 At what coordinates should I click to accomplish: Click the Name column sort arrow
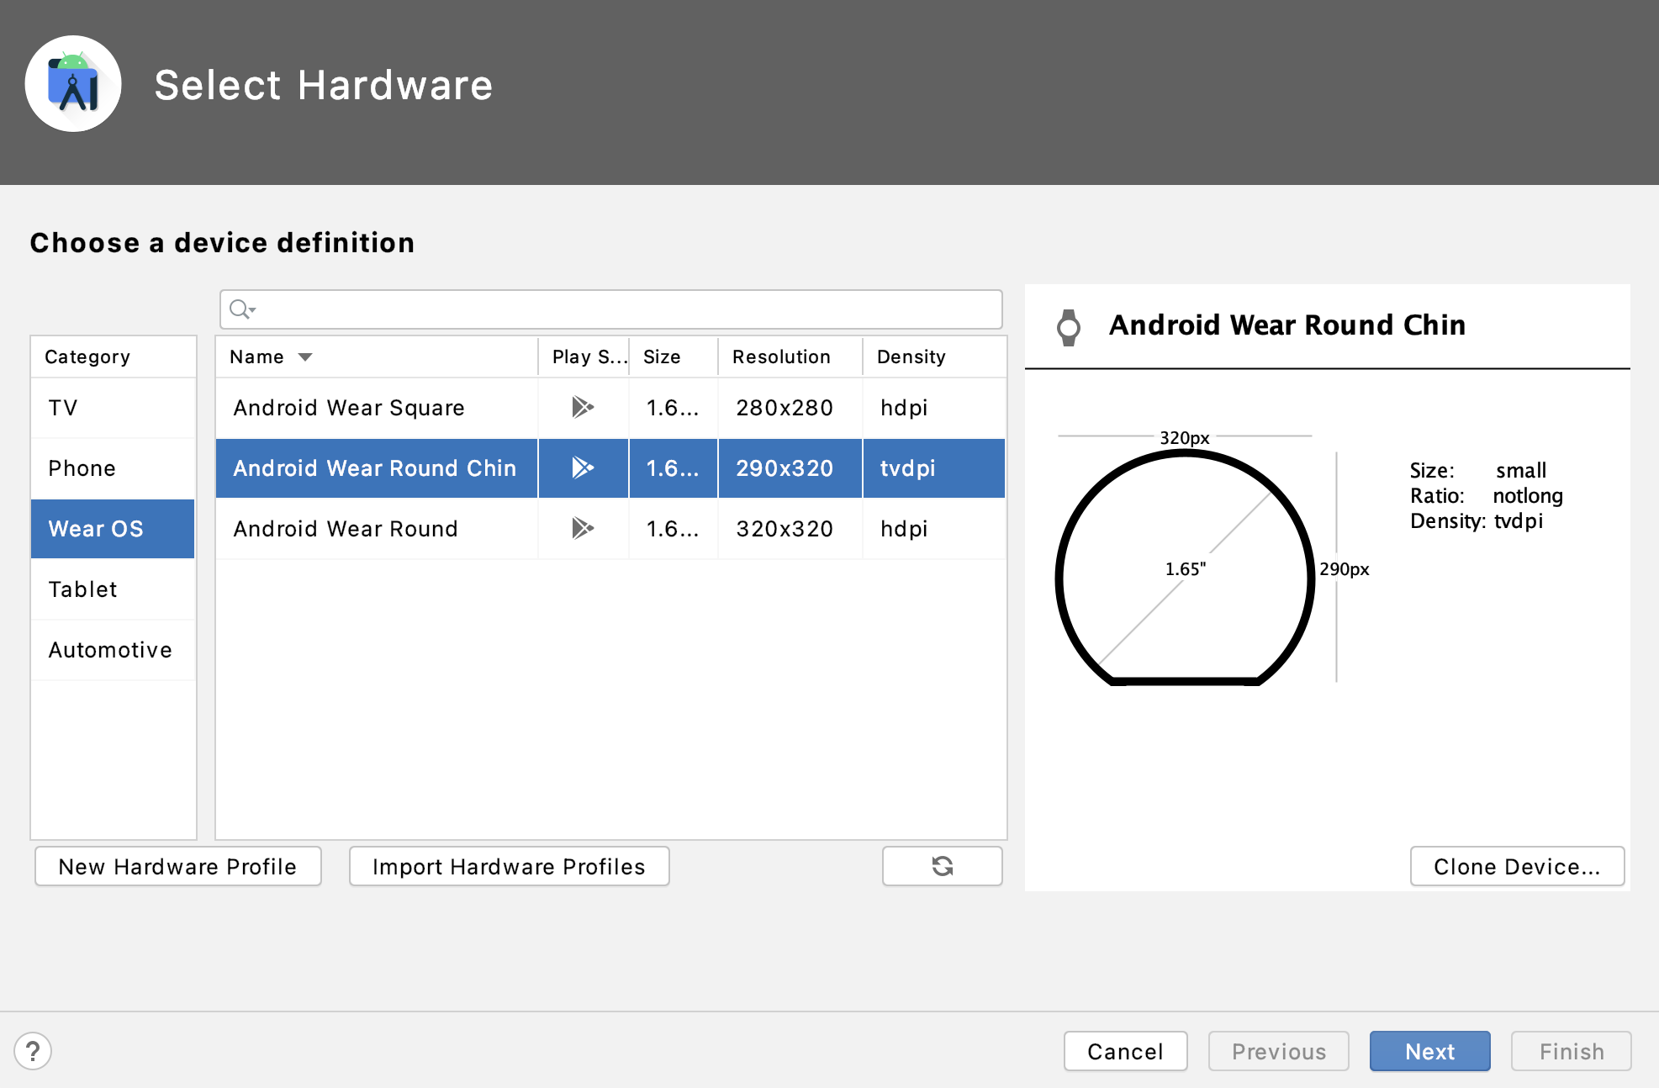pos(305,357)
